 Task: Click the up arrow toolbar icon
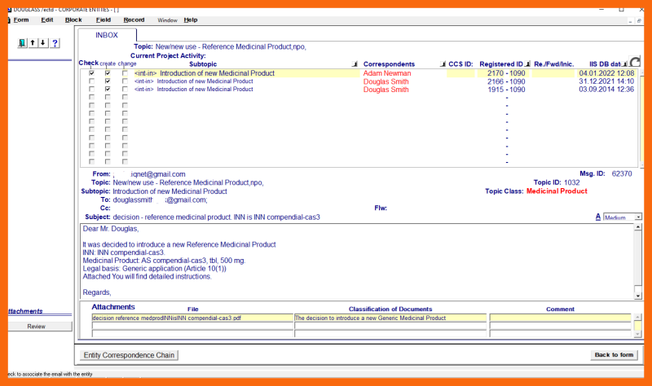coord(33,43)
